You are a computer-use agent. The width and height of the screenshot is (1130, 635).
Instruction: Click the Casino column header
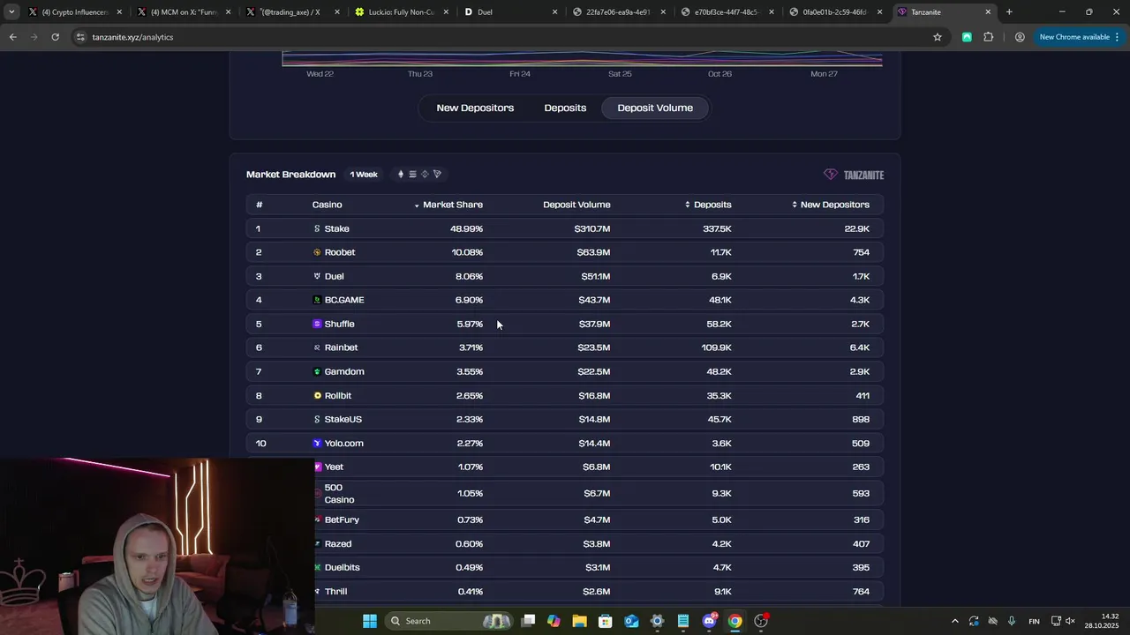point(327,205)
